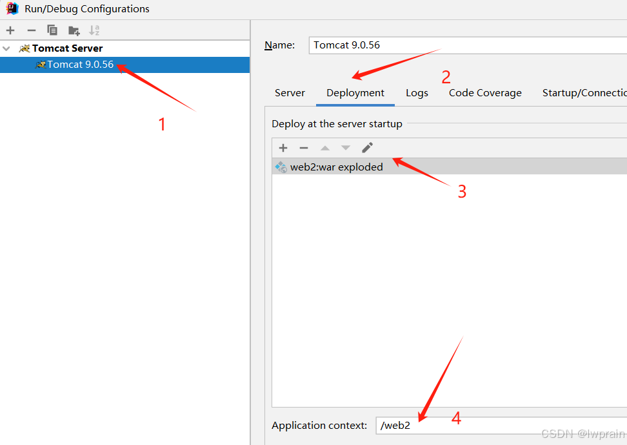Click the artifact icon beside web2:war exploded
The image size is (627, 445).
(x=281, y=167)
